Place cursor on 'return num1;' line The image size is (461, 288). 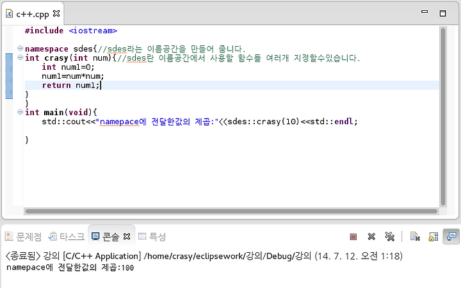pos(70,85)
